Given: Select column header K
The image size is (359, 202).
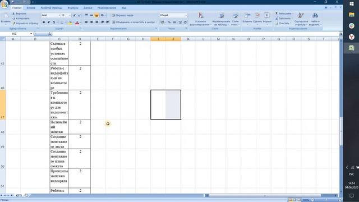Looking at the screenshot, I should click(188, 39).
